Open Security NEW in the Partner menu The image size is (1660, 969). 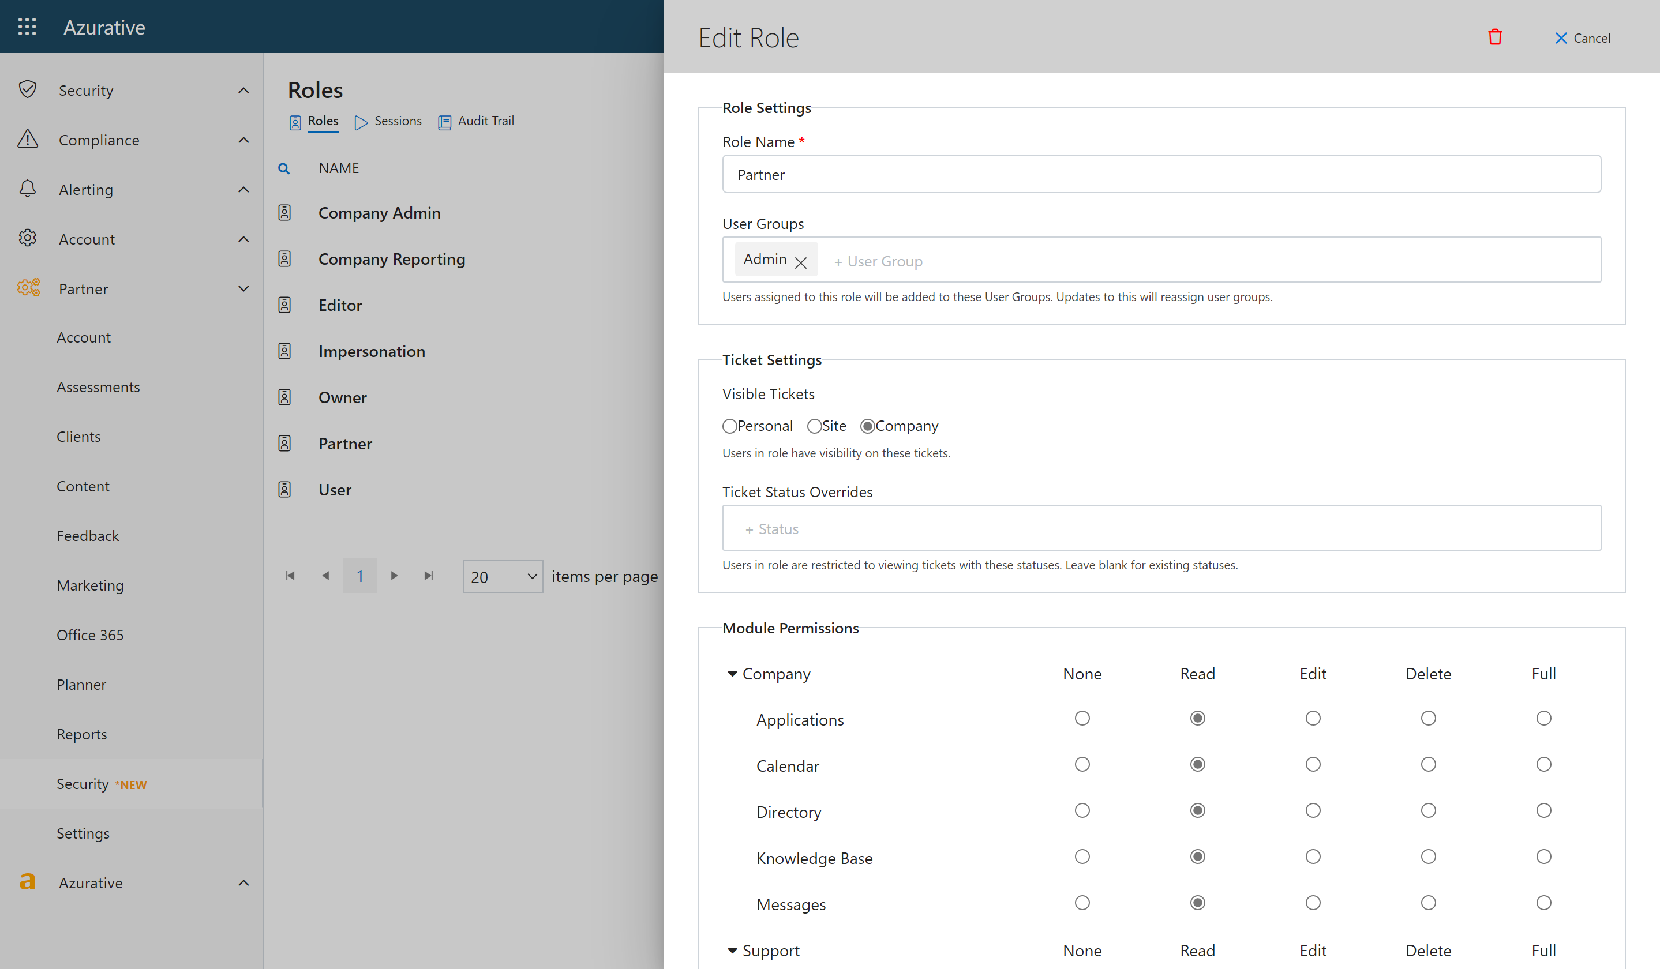pos(102,784)
